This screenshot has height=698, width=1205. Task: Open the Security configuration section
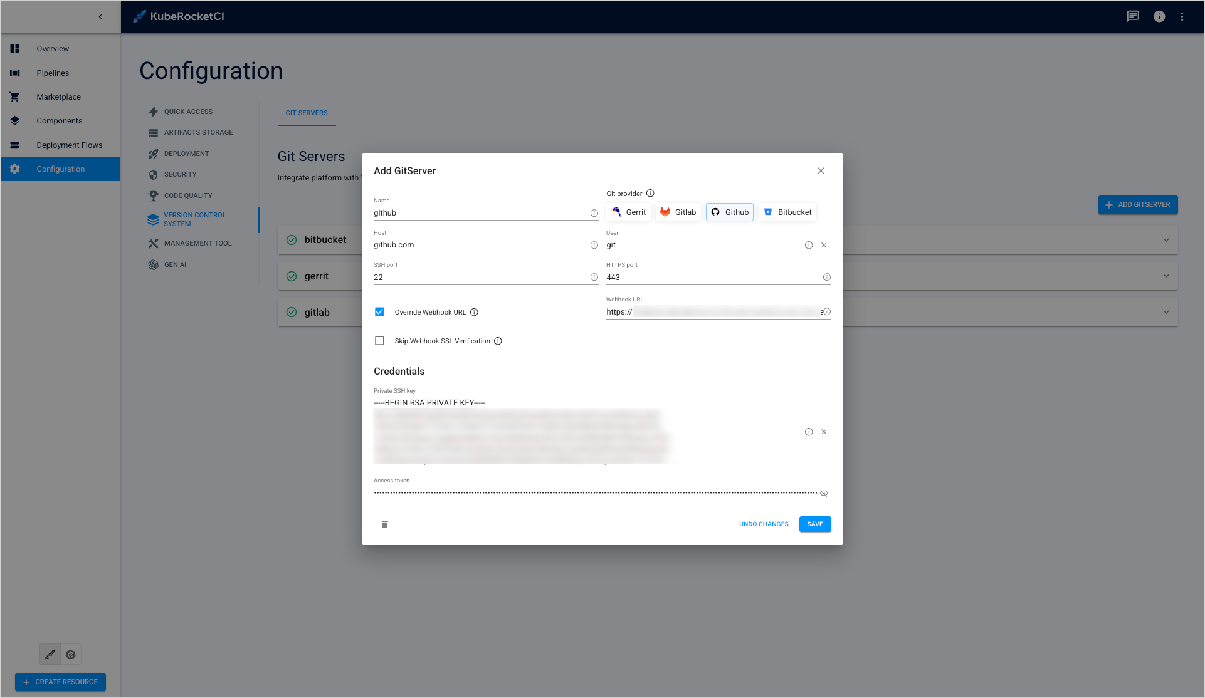coord(180,174)
